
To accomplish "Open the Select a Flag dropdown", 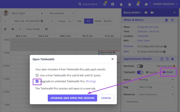I will point(156,87).
